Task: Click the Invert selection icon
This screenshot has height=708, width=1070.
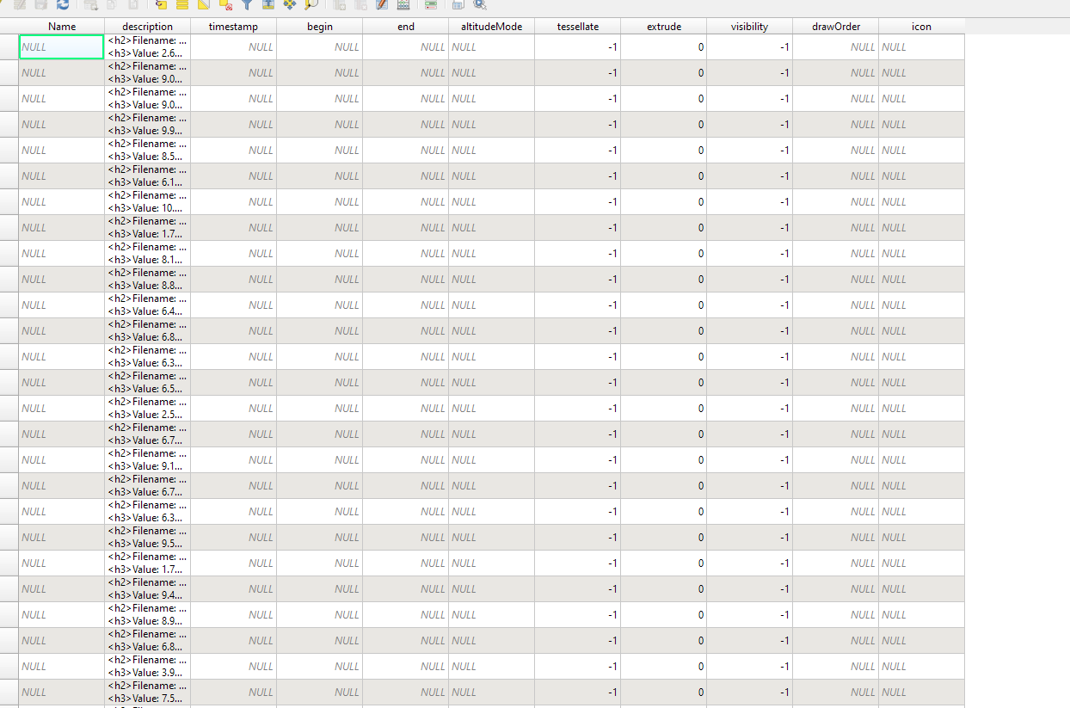Action: tap(204, 4)
